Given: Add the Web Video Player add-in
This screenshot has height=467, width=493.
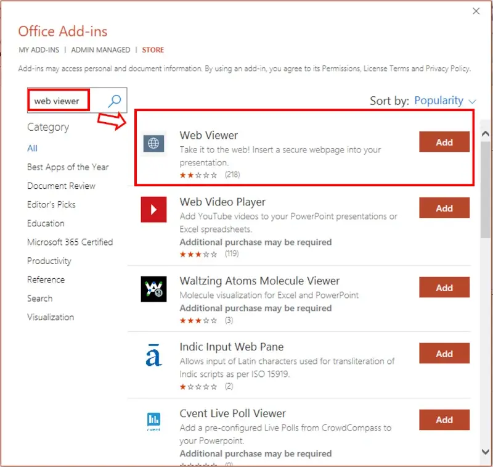Looking at the screenshot, I should coord(444,209).
